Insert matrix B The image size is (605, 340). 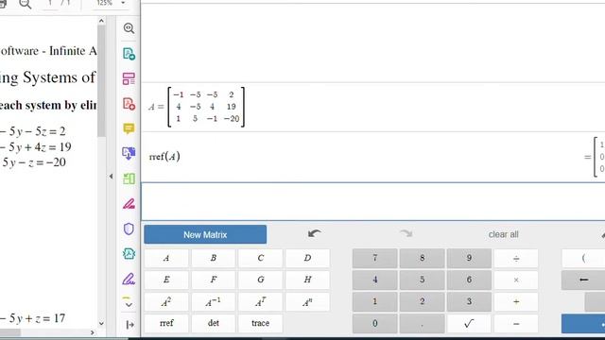(x=214, y=258)
